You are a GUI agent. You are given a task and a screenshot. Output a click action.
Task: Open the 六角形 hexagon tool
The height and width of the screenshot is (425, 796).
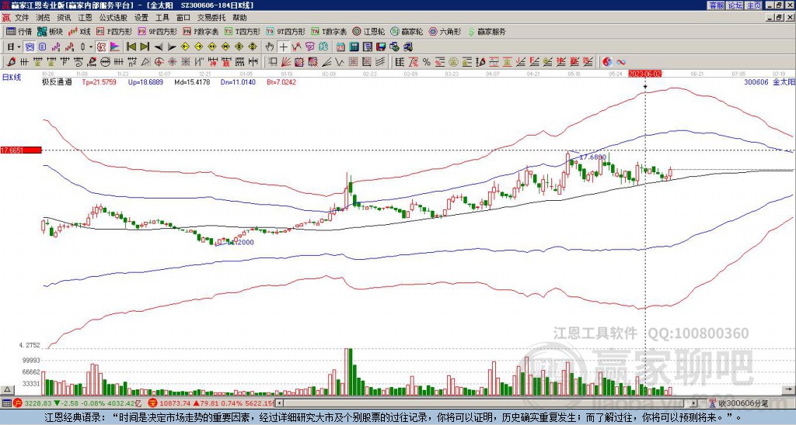point(445,31)
